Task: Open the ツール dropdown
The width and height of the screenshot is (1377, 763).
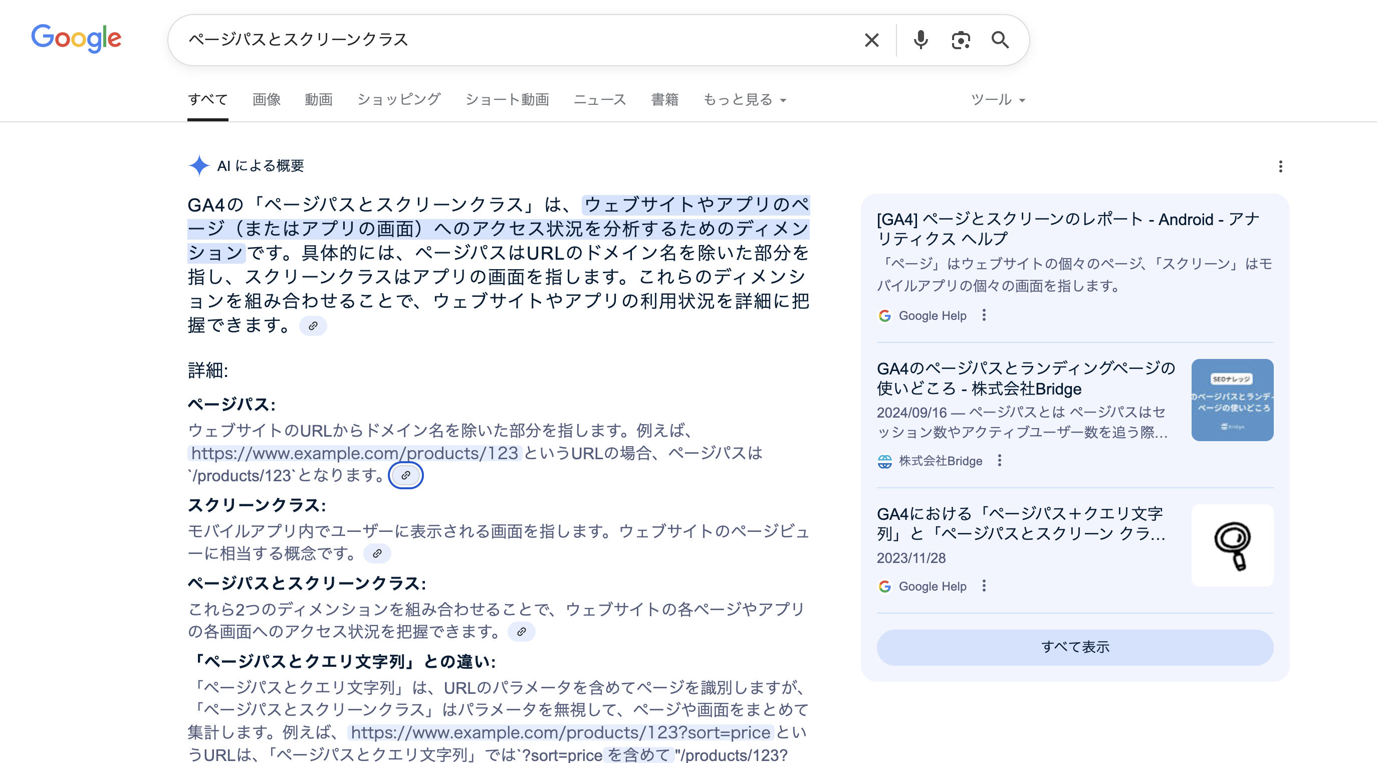Action: 997,99
